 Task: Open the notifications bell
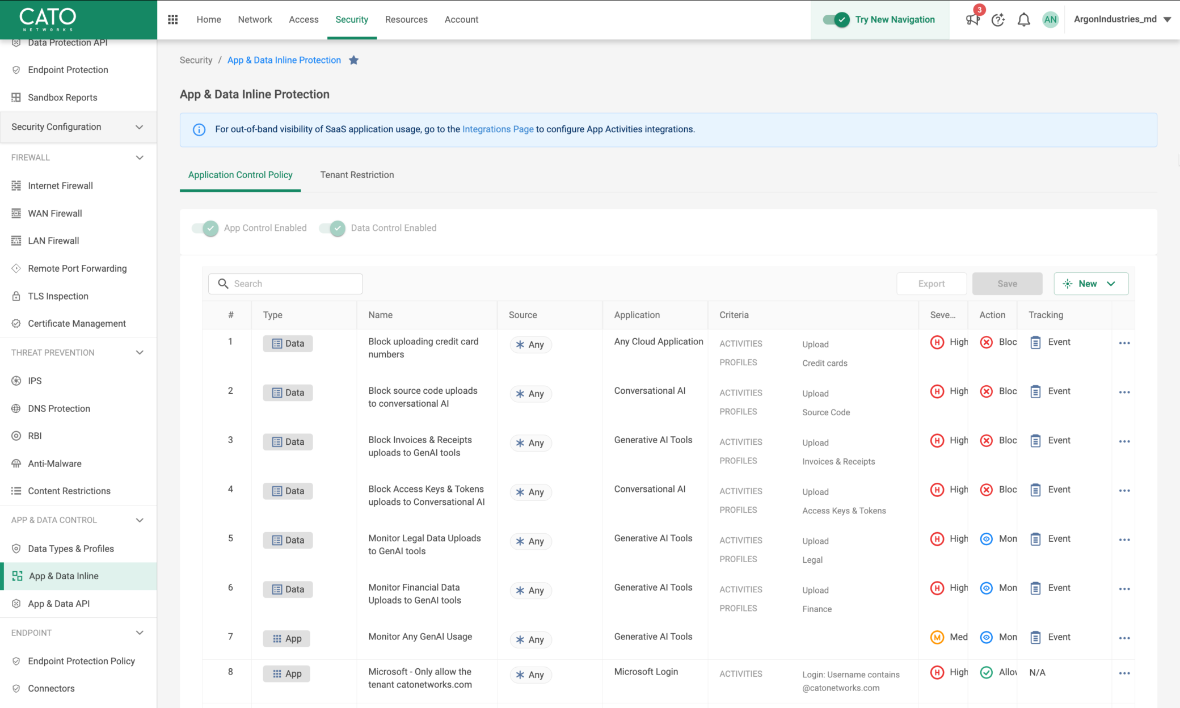click(x=1024, y=20)
